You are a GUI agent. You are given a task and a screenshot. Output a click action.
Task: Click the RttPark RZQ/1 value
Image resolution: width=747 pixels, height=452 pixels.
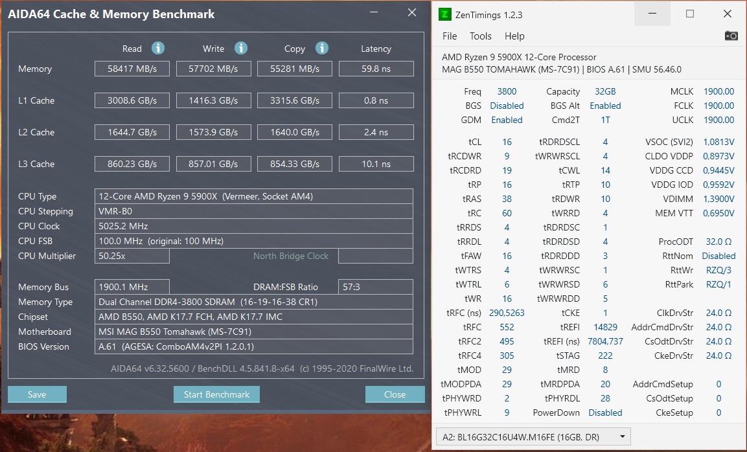(x=719, y=284)
